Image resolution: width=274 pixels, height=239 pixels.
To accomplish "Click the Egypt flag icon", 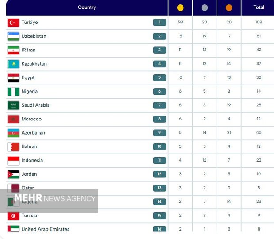I will pyautogui.click(x=13, y=78).
